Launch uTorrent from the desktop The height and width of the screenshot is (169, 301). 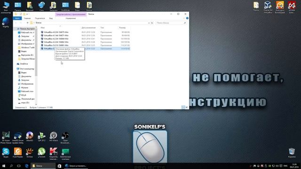click(41, 153)
